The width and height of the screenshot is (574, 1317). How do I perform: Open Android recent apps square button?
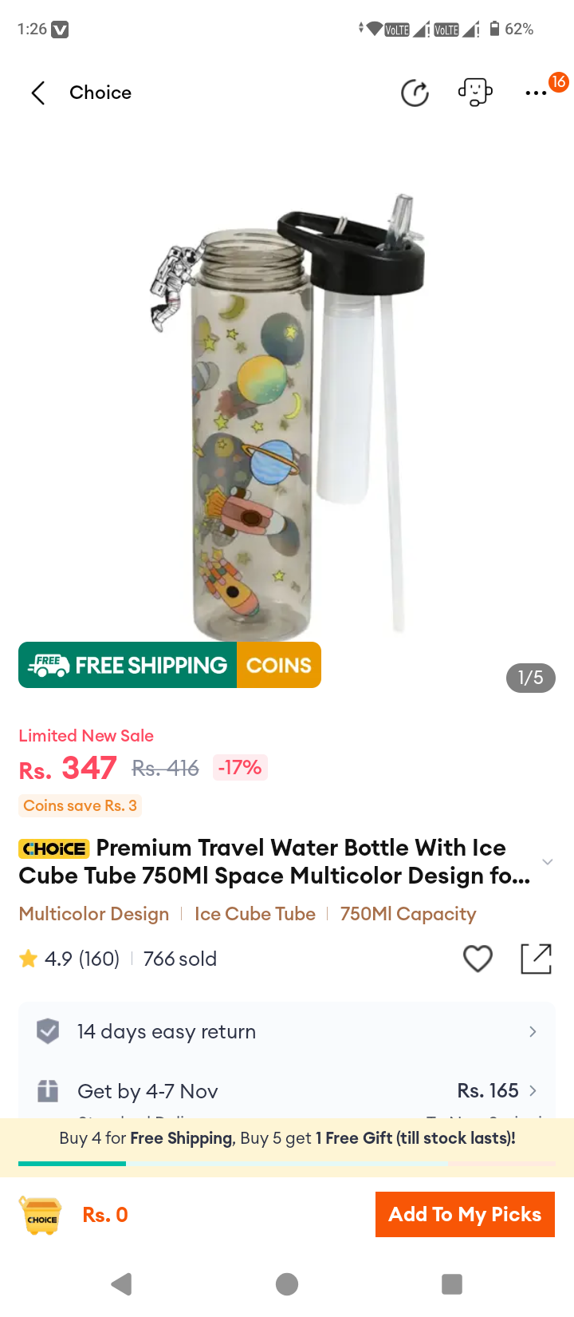(452, 1283)
